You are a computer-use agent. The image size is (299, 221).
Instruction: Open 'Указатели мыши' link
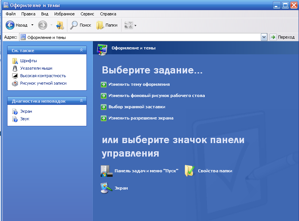click(x=36, y=68)
